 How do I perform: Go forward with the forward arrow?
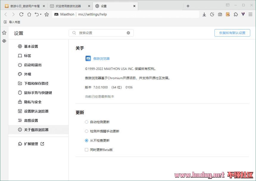(x=13, y=14)
